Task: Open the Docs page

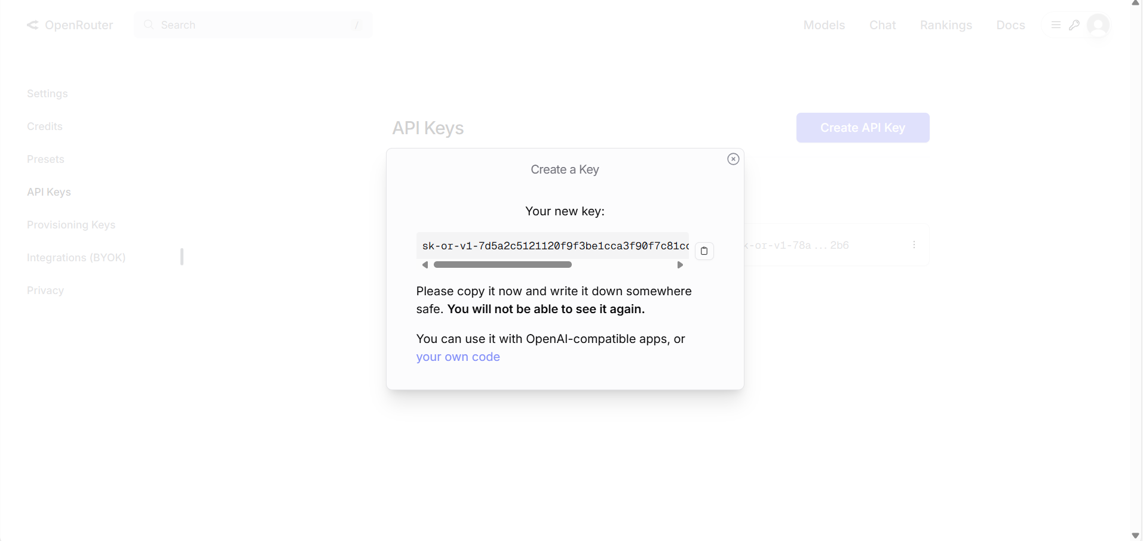Action: click(x=1010, y=25)
